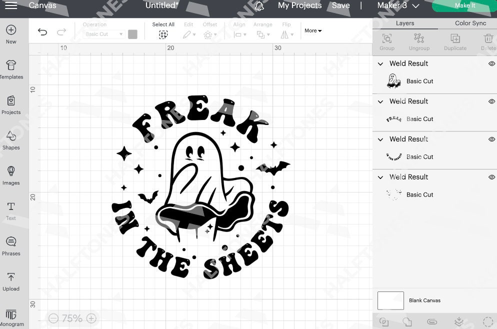Switch to the Color Sync tab
497x329 pixels.
470,23
